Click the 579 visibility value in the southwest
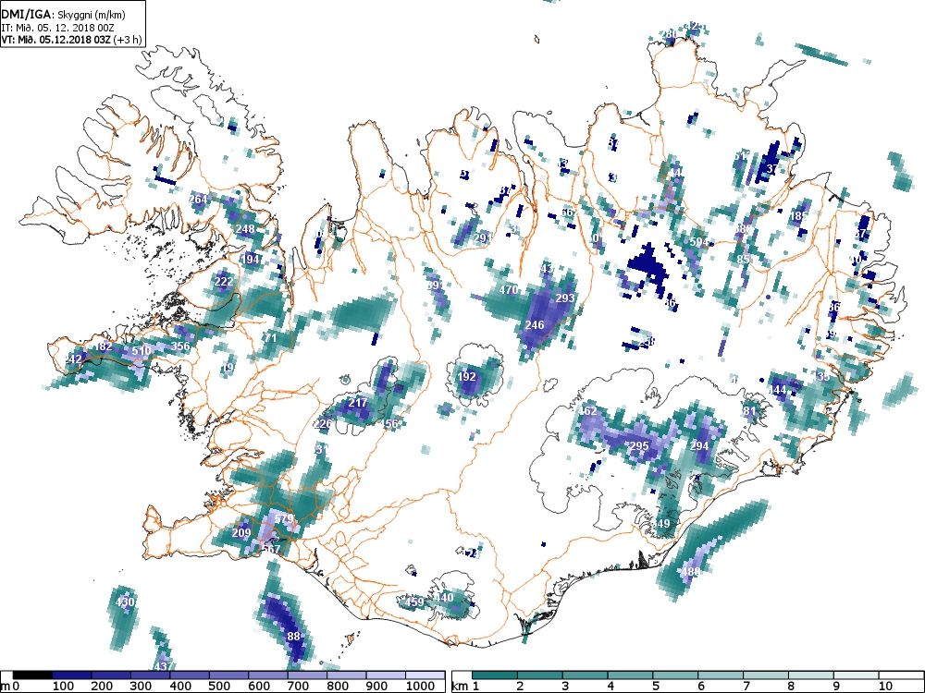This screenshot has height=693, width=925. (284, 519)
